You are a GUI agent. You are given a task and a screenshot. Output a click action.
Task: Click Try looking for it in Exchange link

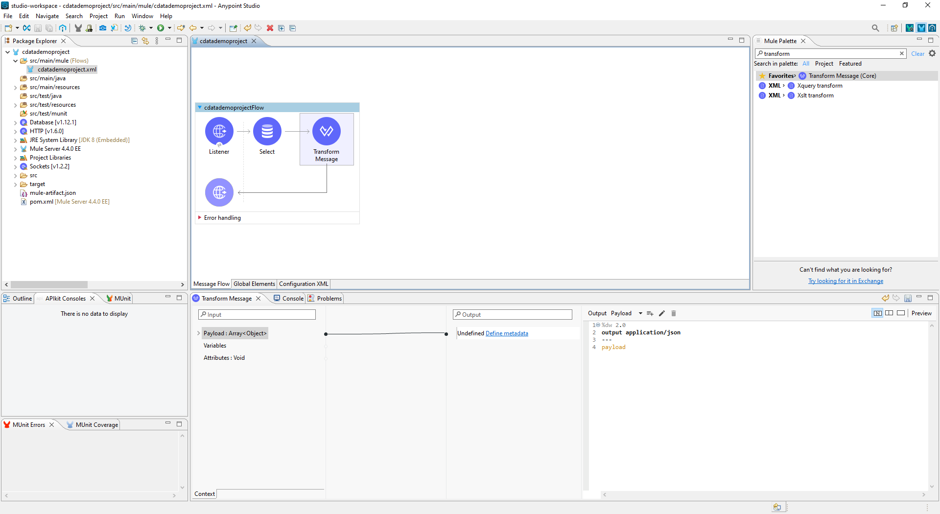point(846,281)
